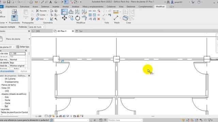Viewport: 218px width, 122px height.
Task: Toggle Temporary Hide/Isolate glasses icon
Action: (x=67, y=116)
